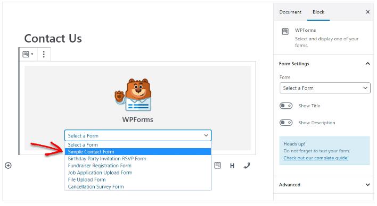This screenshot has width=377, height=206.
Task: Insert a Heading block from quick inserter
Action: [x=232, y=166]
